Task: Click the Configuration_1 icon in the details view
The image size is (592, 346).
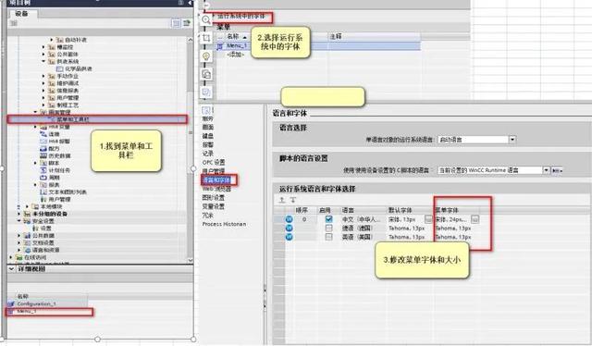Action: click(10, 303)
